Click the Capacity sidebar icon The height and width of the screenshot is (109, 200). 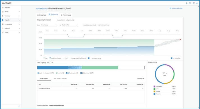click(3, 20)
